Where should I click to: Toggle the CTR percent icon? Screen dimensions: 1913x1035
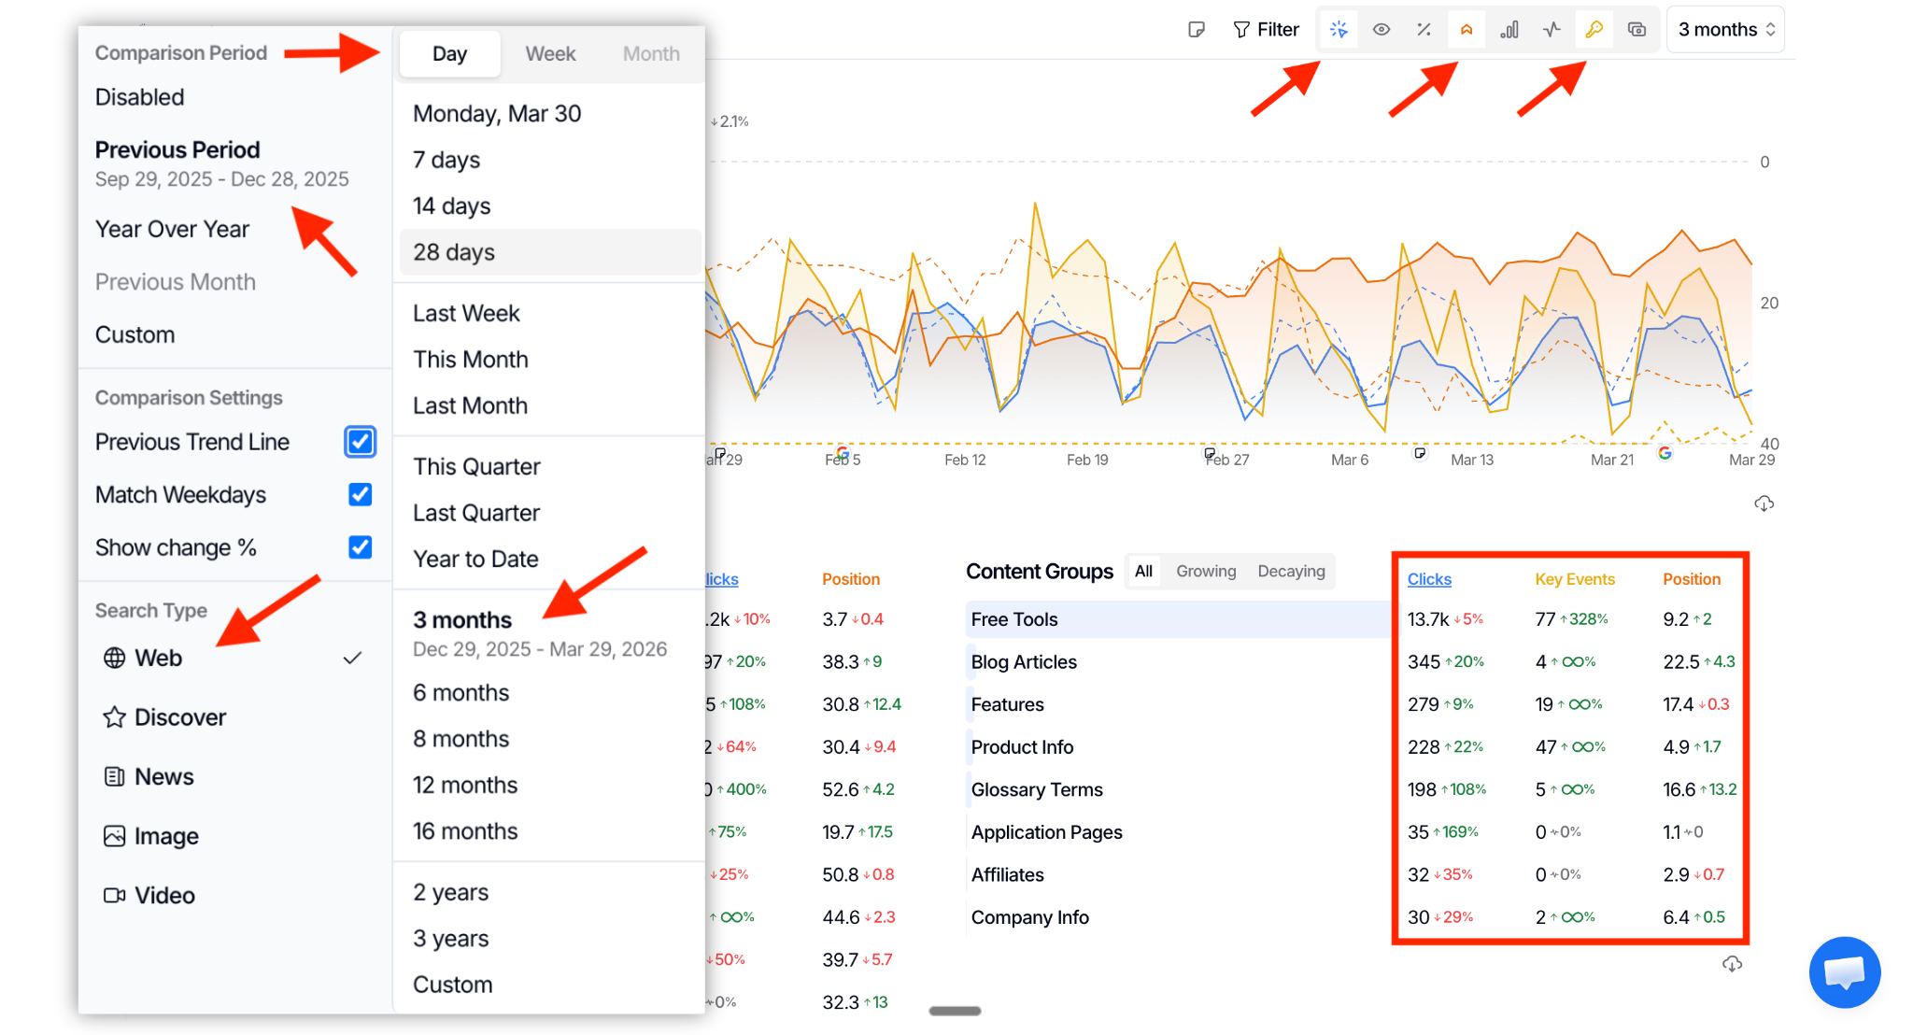coord(1424,30)
